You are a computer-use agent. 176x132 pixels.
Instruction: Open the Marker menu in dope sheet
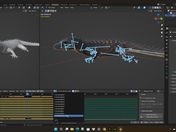[5, 91]
